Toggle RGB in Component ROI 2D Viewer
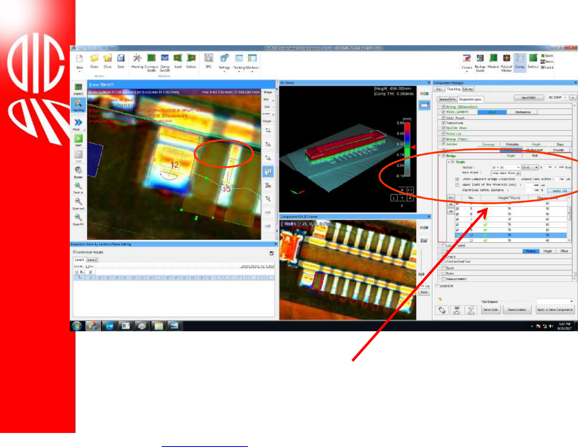Image resolution: width=578 pixels, height=447 pixels. (x=424, y=228)
